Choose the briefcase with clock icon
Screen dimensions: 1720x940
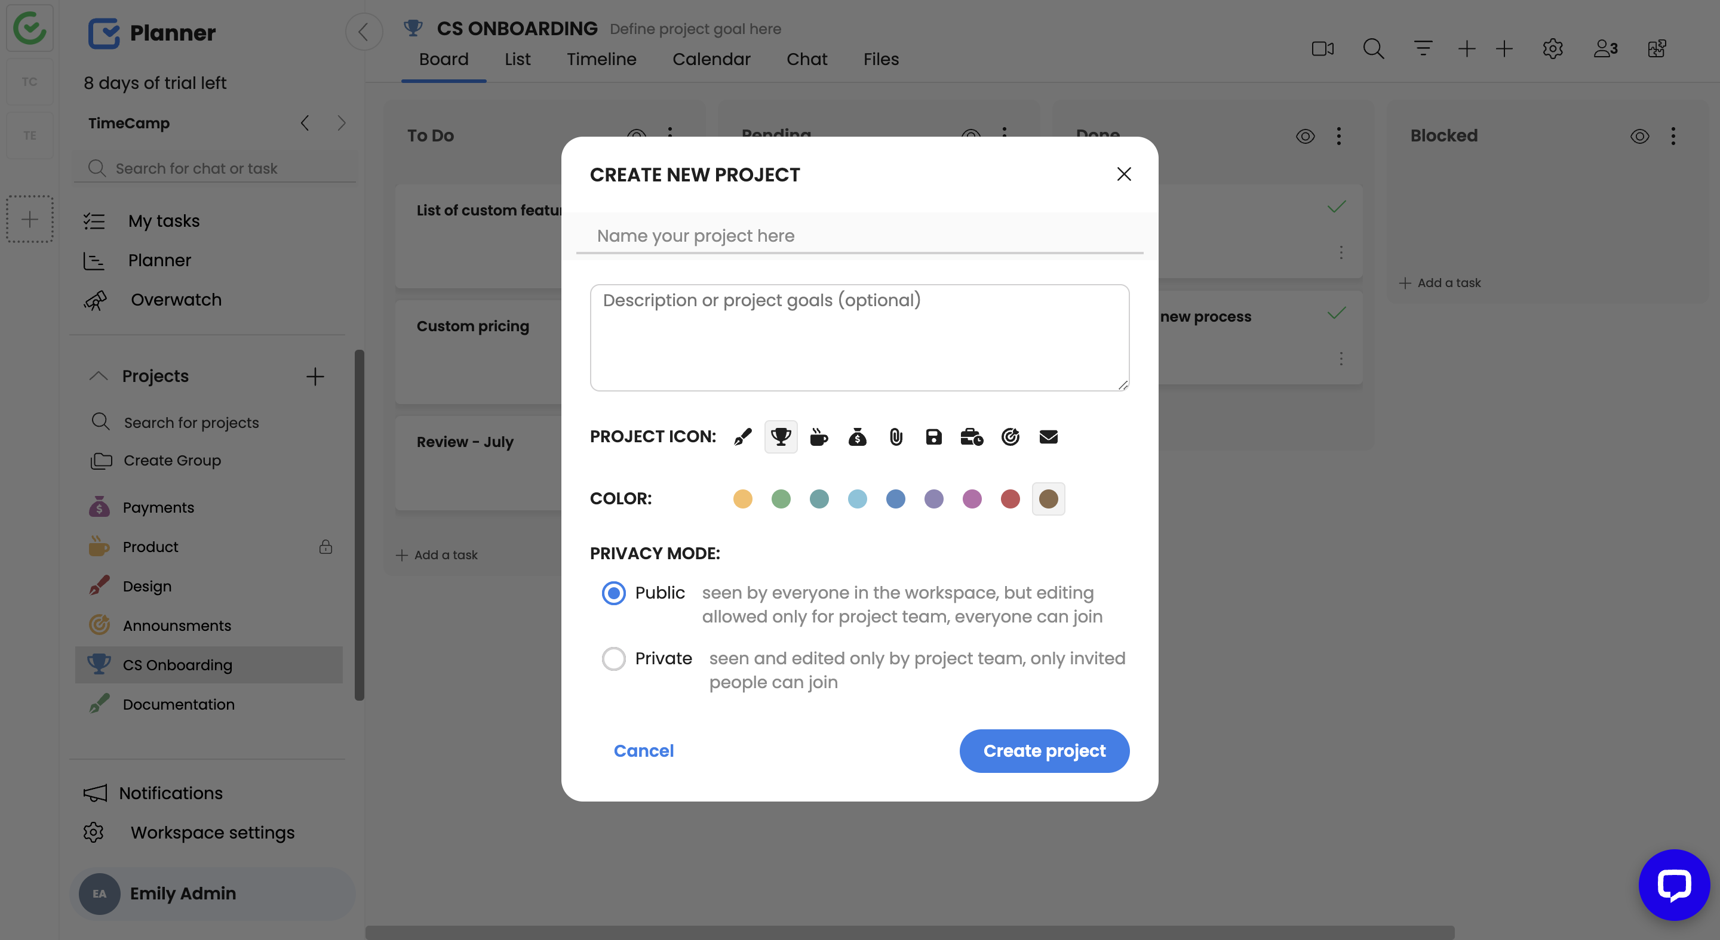coord(972,437)
